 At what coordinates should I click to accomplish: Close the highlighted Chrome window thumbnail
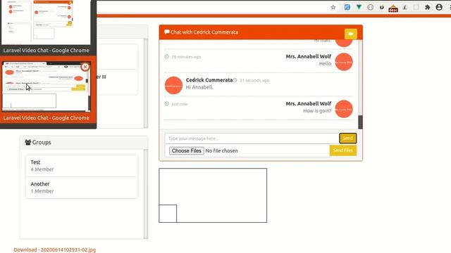click(85, 67)
